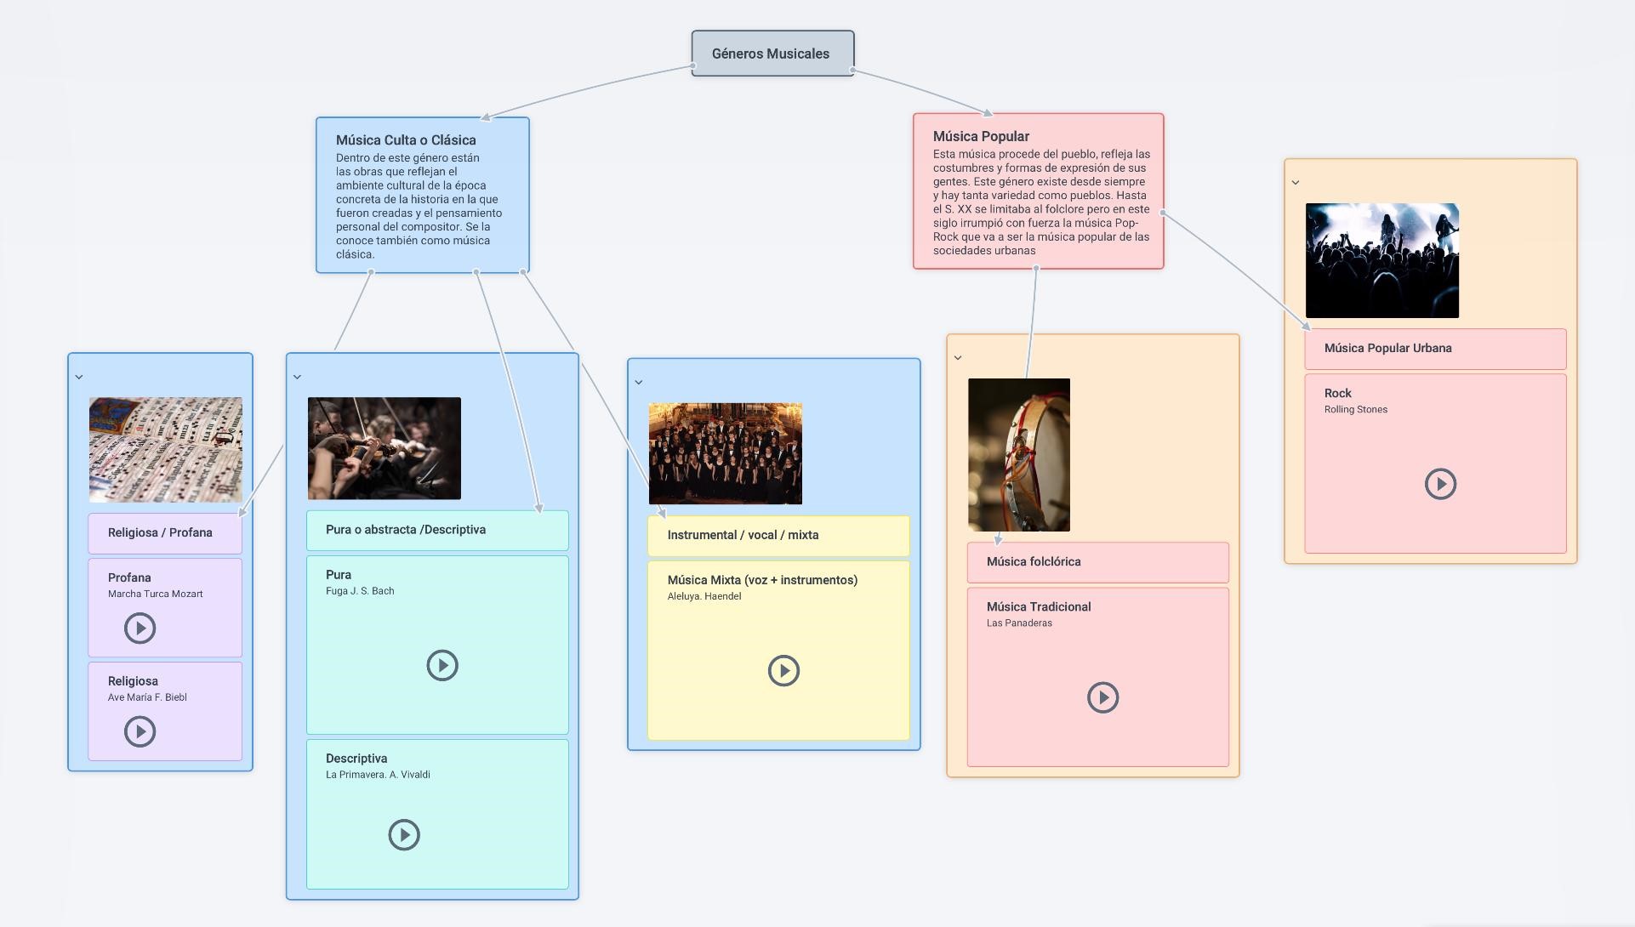Click the Pura card title
1635x927 pixels.
click(339, 575)
